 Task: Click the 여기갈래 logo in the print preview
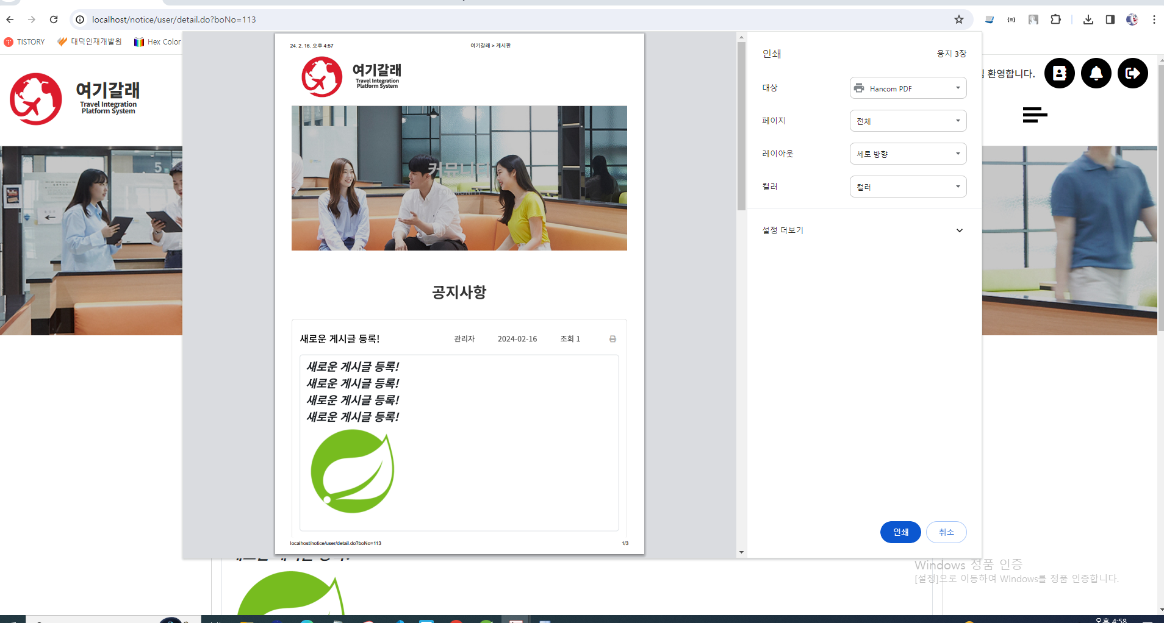[x=351, y=77]
